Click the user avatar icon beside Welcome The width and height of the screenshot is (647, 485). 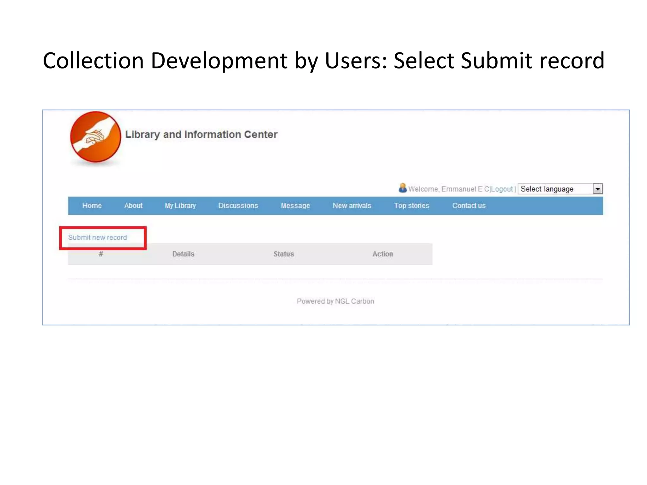[402, 188]
